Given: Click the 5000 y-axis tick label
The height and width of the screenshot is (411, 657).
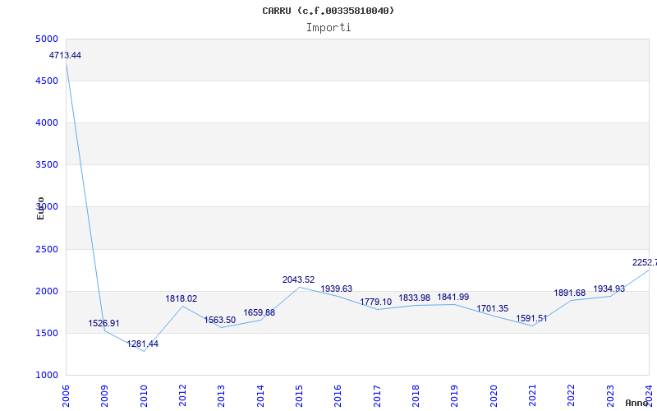Looking at the screenshot, I should click(47, 39).
